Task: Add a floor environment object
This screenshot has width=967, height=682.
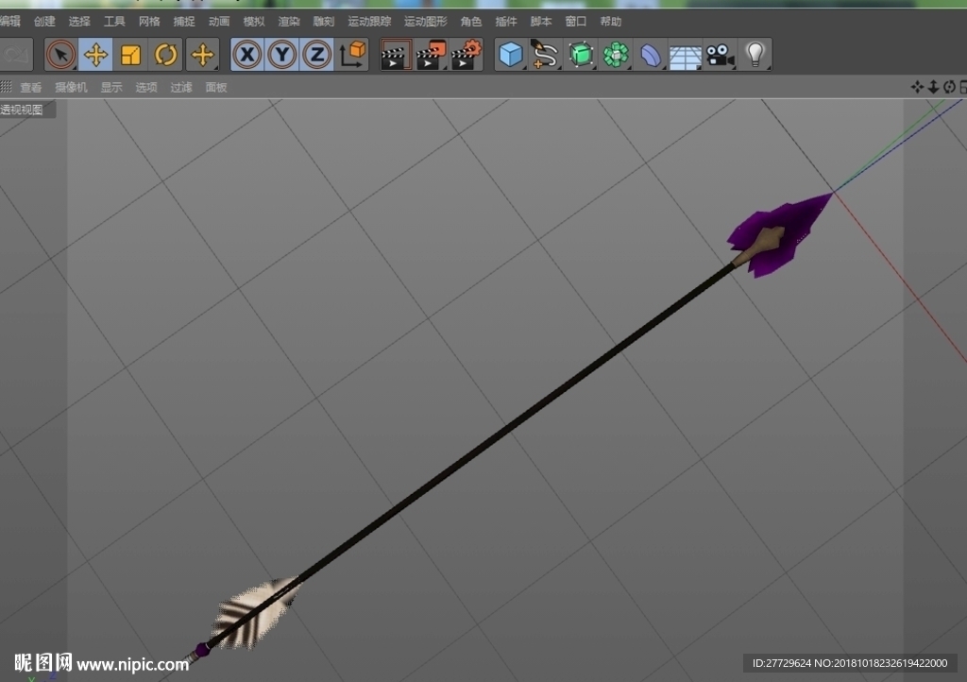Action: 686,55
